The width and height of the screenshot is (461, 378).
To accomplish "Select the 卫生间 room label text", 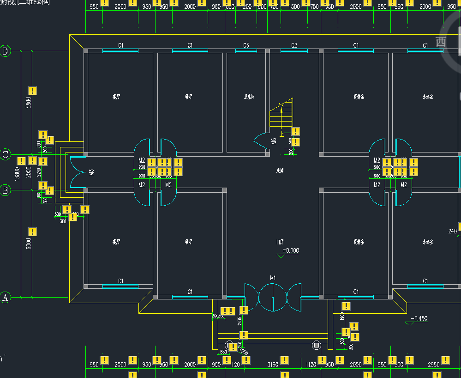I will point(249,97).
